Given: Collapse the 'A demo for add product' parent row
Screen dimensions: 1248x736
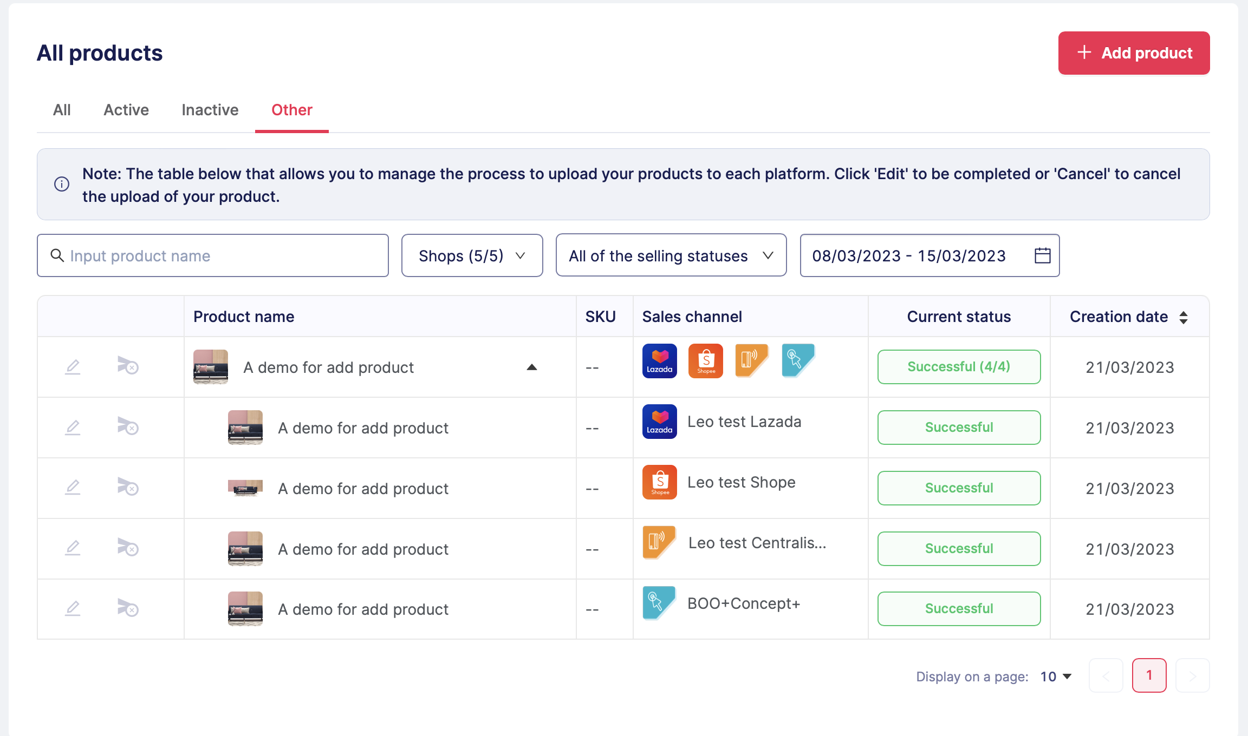Looking at the screenshot, I should 531,367.
